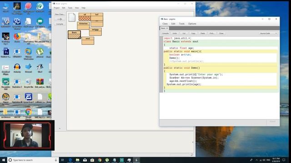Open BlueJ desktop shortcut
291x163 pixels.
coord(40,68)
